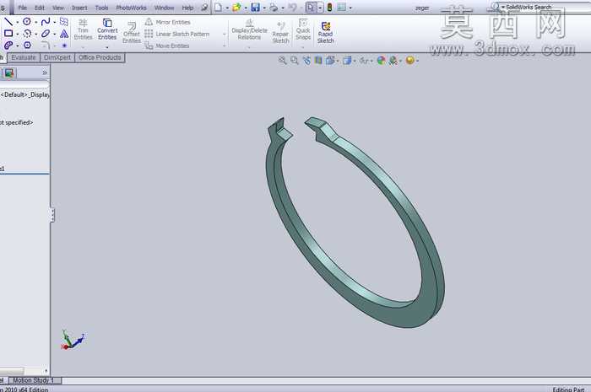Click the Select cursor tool
Screen dimensions: 591x392
click(x=311, y=7)
